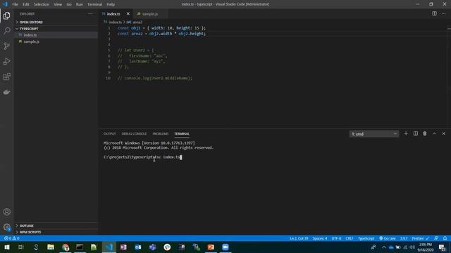Viewport: 451px width, 253px height.
Task: Click CRLF line ending selector
Action: pyautogui.click(x=350, y=238)
